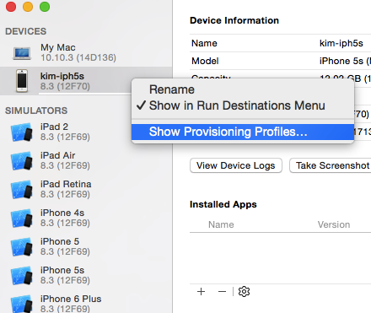The width and height of the screenshot is (371, 313).
Task: Select My Mac in devices list
Action: pos(86,52)
